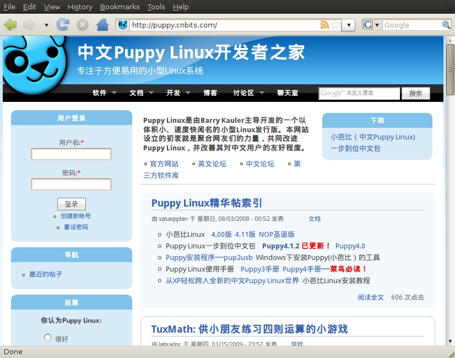Open the 中文论坛 link

(x=261, y=164)
